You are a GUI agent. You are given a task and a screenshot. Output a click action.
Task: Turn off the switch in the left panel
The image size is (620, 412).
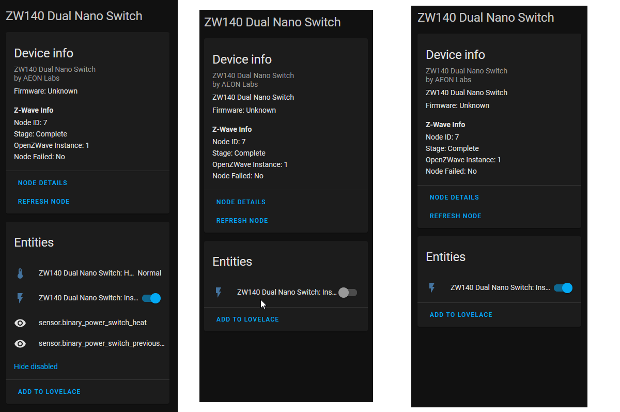tap(151, 298)
